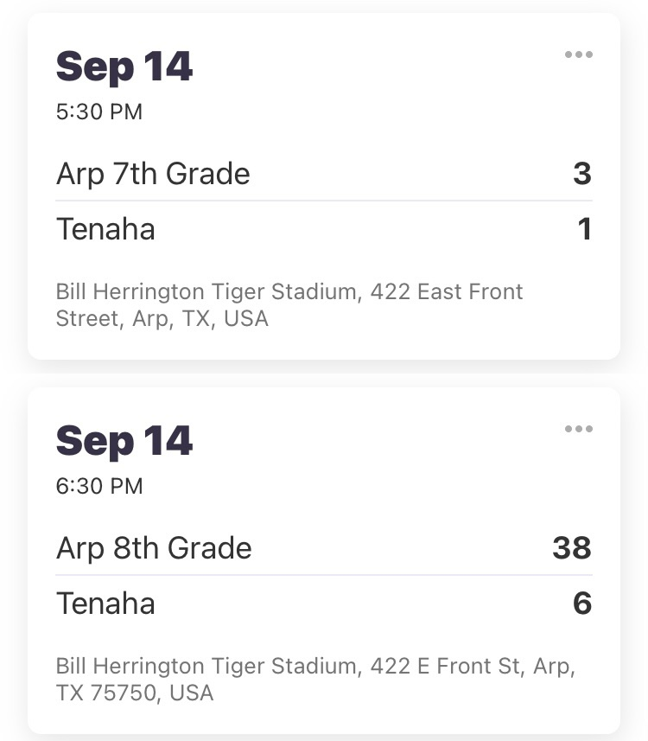Screen dimensions: 648x741
Task: Open the Arp 7th Grade team
Action: click(x=153, y=174)
